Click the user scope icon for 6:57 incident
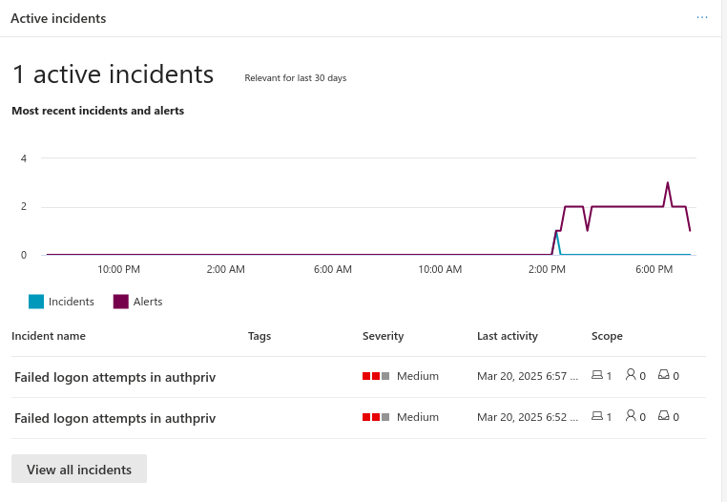The image size is (727, 502). pos(631,376)
